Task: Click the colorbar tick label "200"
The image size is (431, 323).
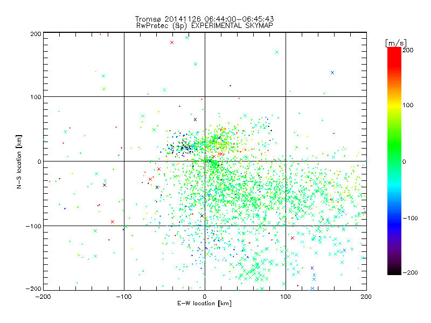Action: (408, 50)
